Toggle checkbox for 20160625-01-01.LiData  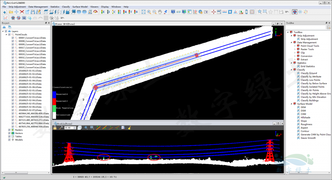[13, 71]
